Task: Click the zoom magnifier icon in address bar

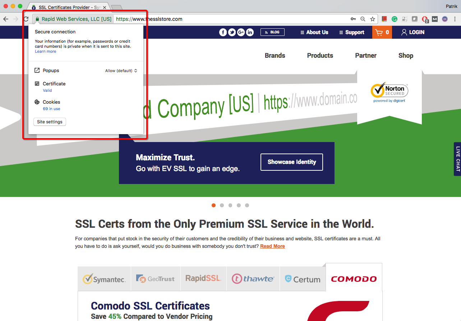Action: [363, 19]
